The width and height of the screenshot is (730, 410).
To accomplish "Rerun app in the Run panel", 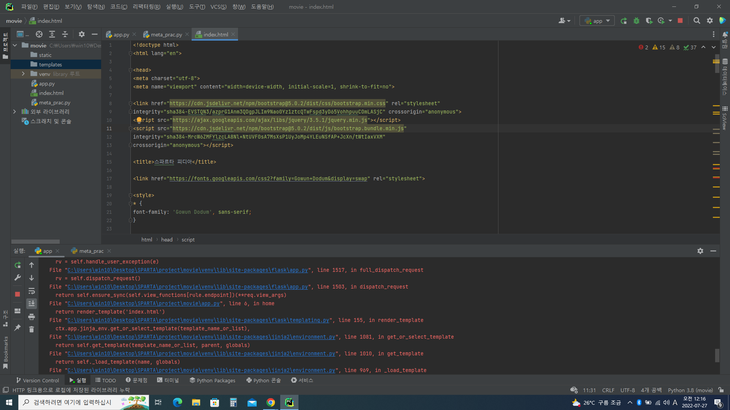I will click(17, 265).
